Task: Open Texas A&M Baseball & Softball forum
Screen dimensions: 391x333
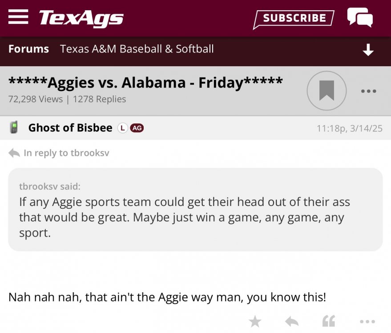Action: click(x=137, y=49)
